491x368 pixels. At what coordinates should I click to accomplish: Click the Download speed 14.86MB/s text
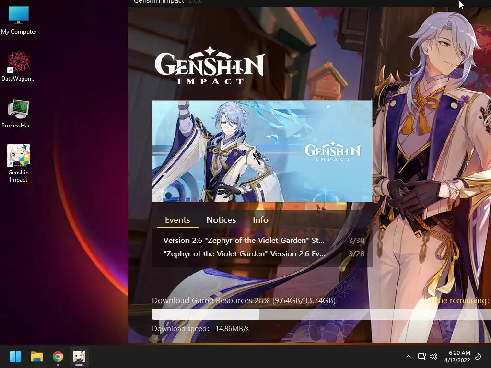(200, 329)
